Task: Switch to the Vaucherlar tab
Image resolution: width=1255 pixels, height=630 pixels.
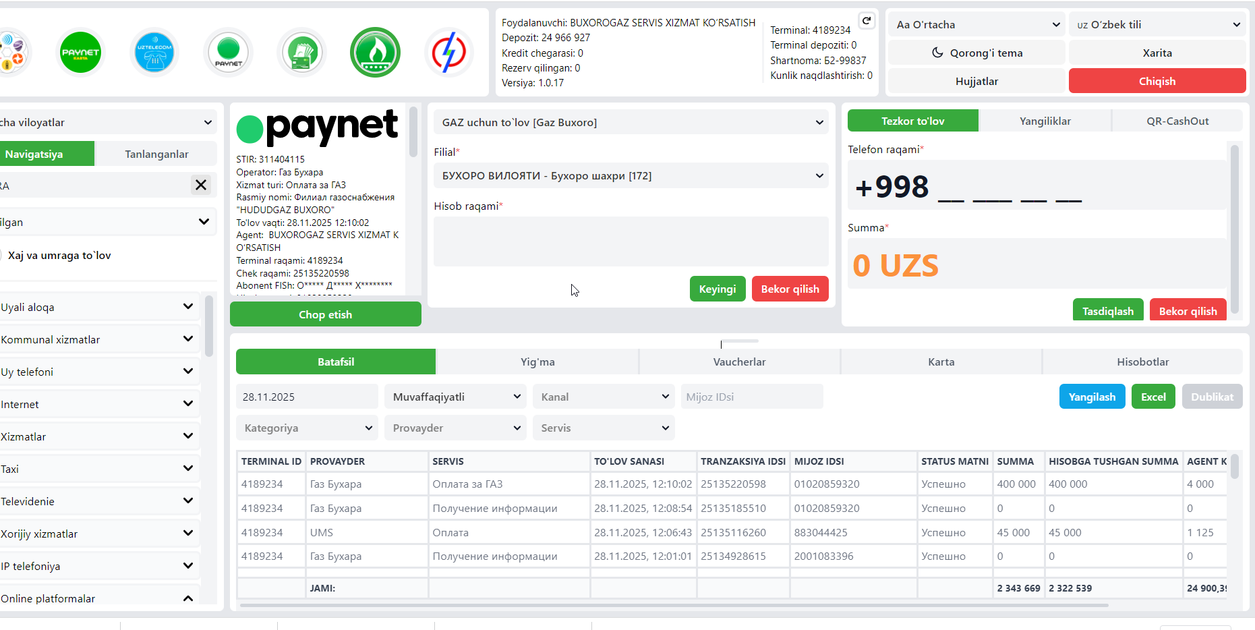Action: click(x=740, y=362)
